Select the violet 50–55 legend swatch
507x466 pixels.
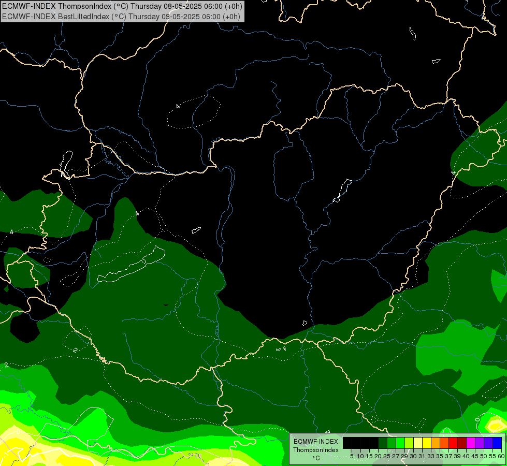coord(488,443)
